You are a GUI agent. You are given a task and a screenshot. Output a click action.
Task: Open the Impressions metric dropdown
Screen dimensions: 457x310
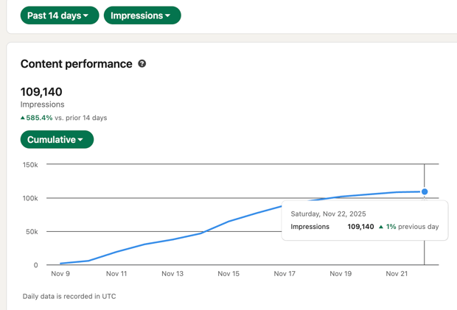pos(142,15)
